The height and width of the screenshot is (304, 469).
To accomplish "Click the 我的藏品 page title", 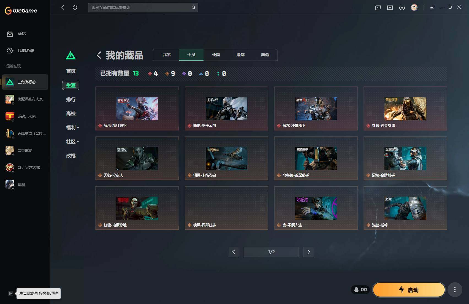I will tap(124, 55).
